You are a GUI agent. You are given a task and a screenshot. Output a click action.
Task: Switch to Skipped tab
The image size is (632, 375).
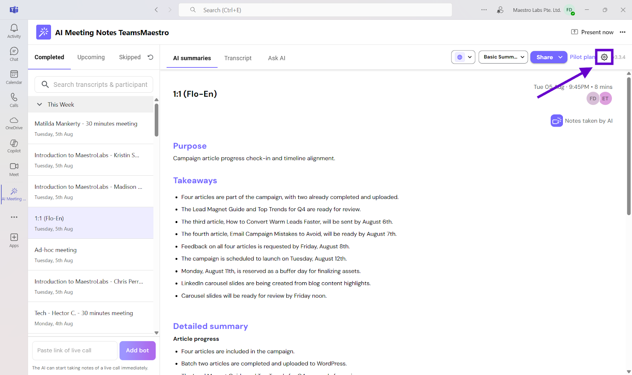[130, 57]
